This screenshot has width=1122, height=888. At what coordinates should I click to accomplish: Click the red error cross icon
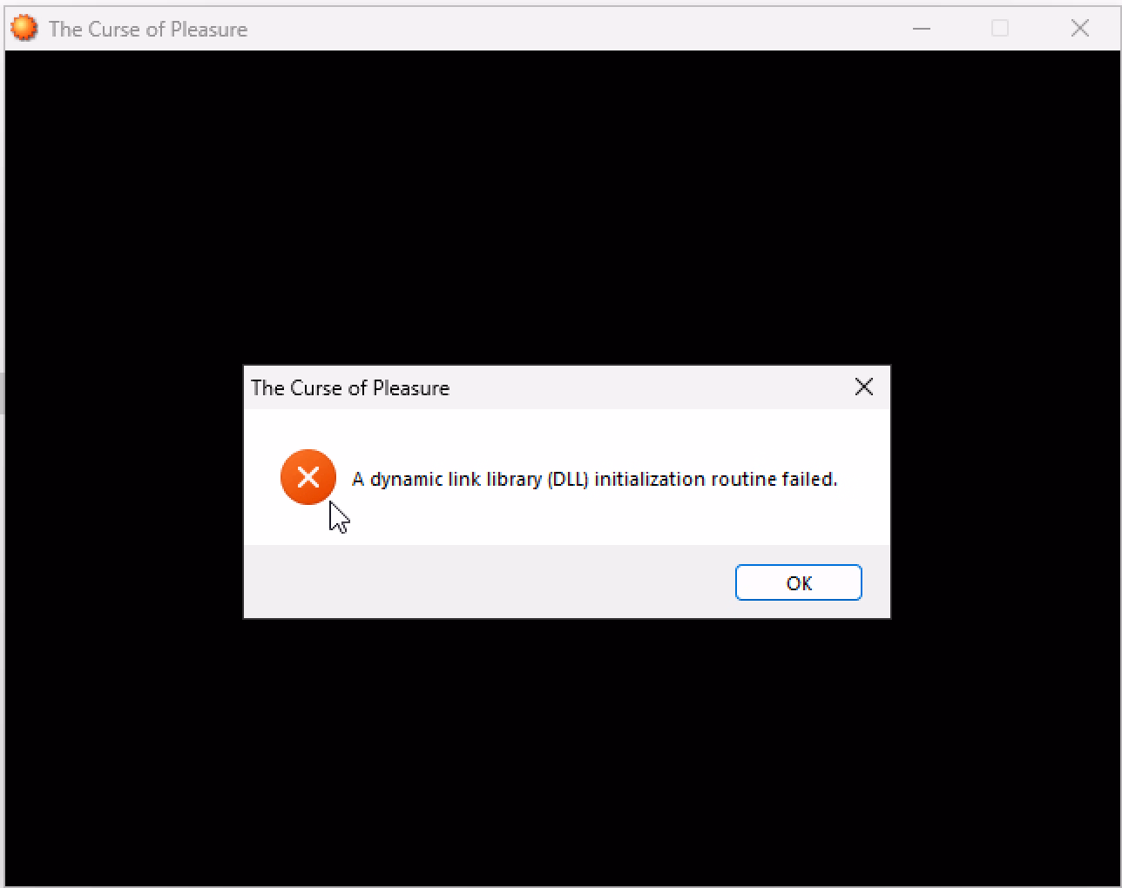pos(308,477)
